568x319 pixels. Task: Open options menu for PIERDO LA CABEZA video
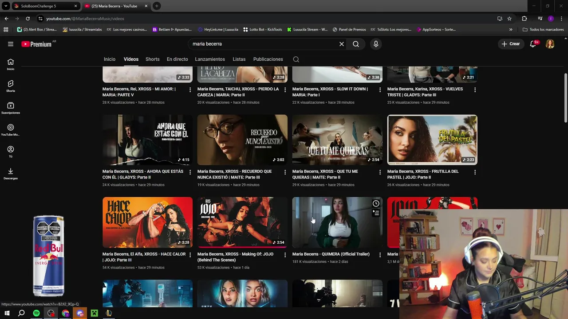point(285,89)
